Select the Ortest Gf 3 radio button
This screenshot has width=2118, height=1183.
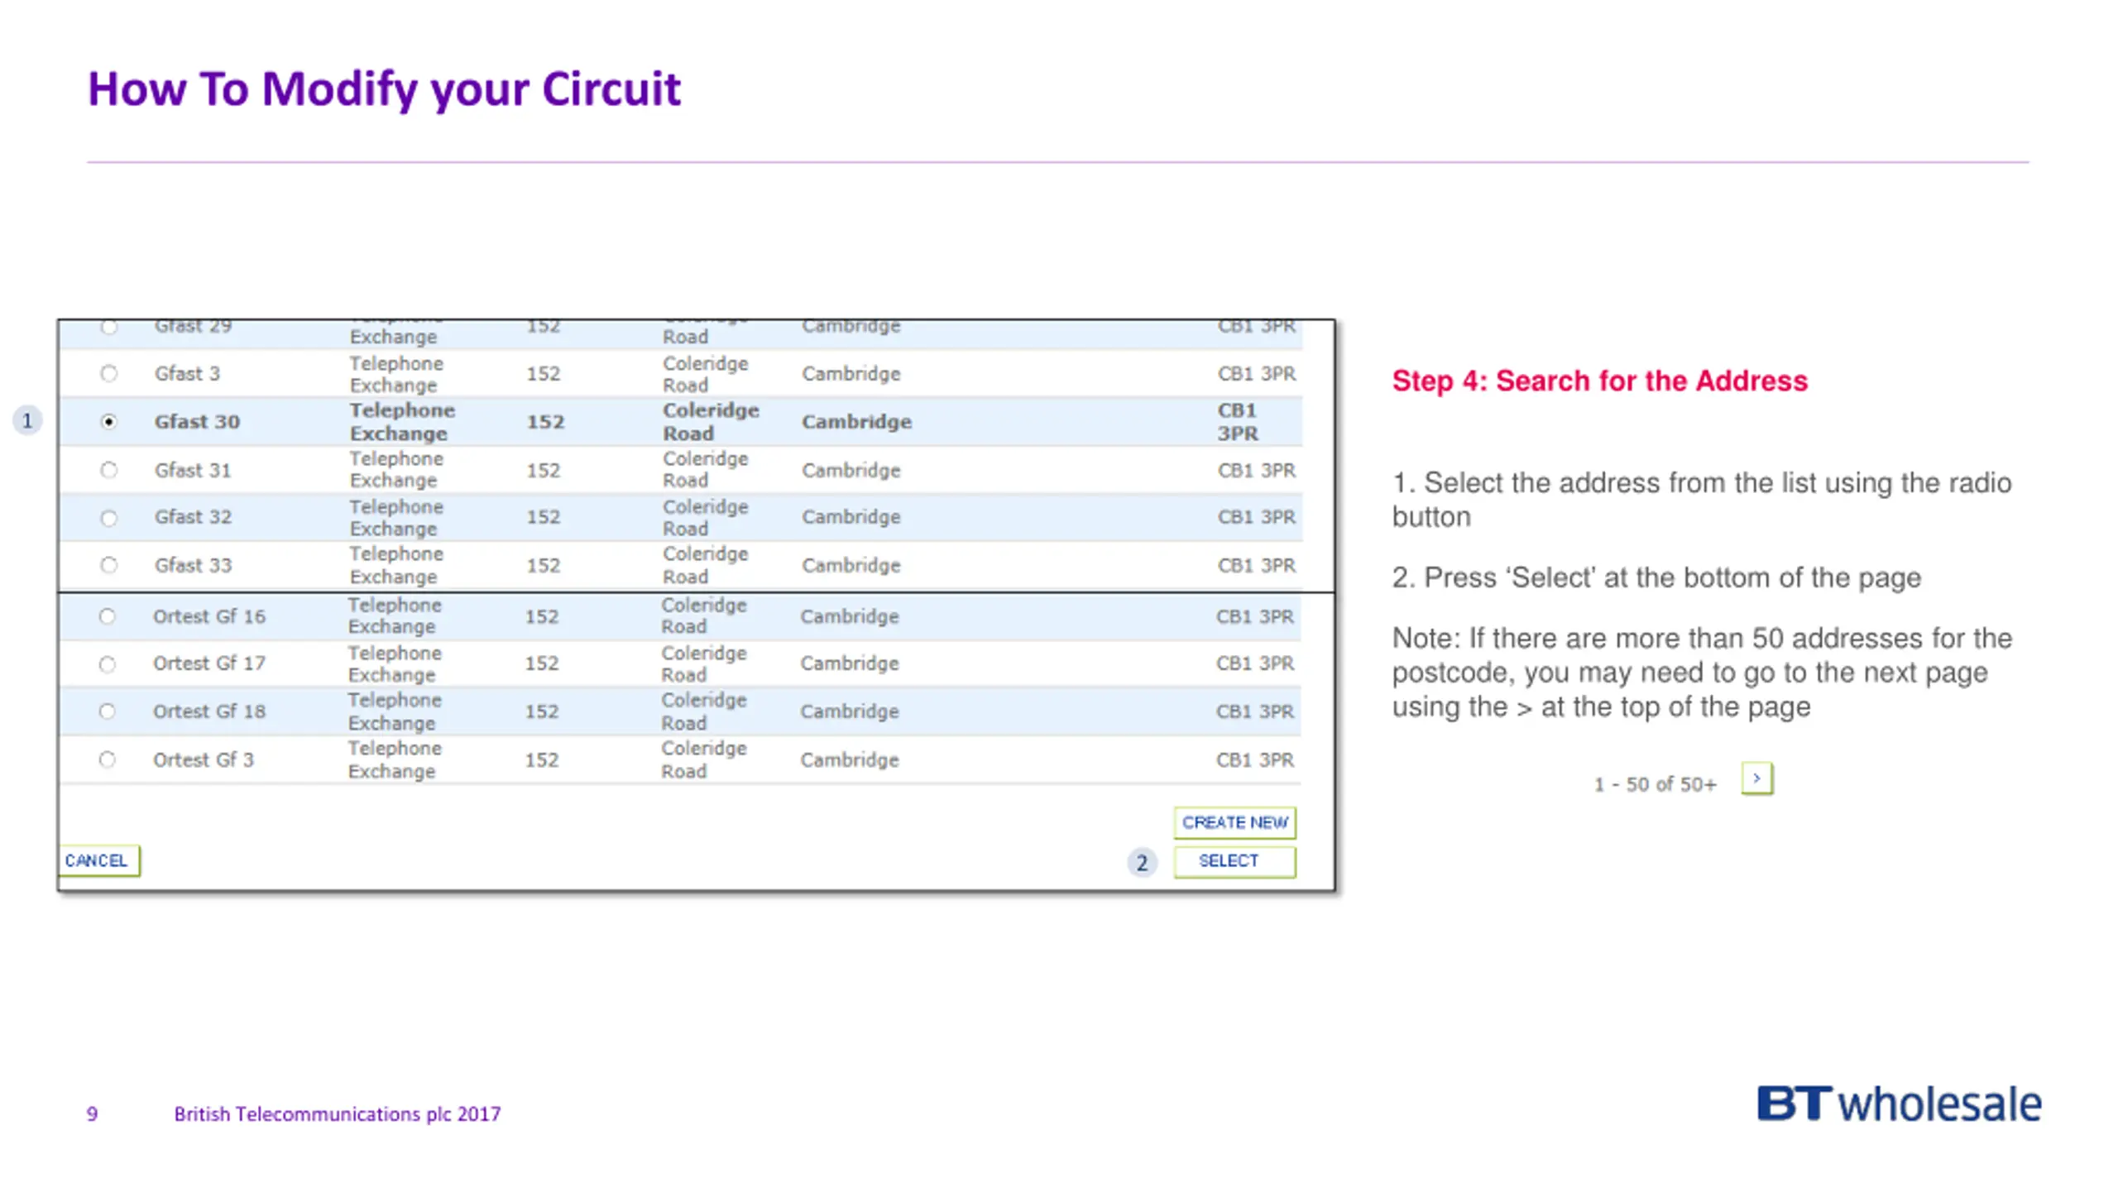coord(107,759)
